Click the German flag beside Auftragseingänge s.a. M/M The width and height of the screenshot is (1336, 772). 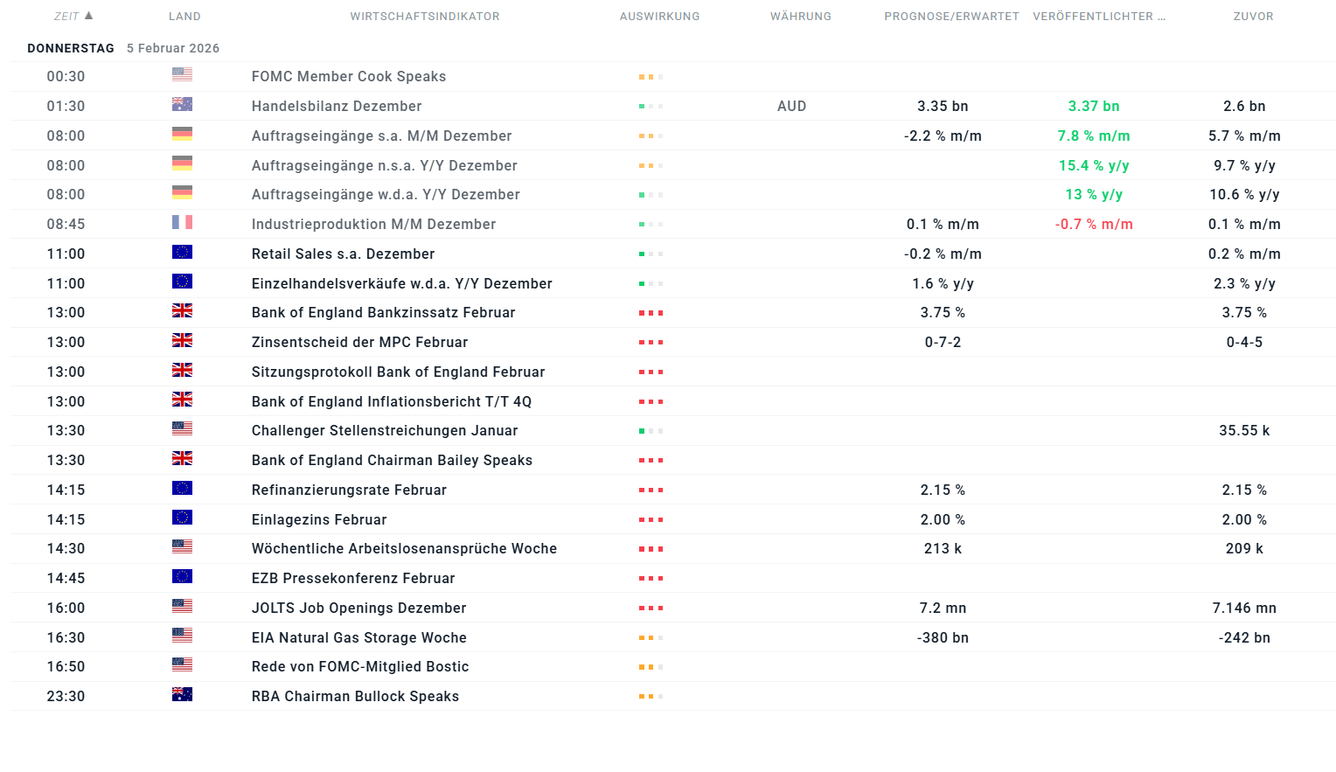pos(182,135)
